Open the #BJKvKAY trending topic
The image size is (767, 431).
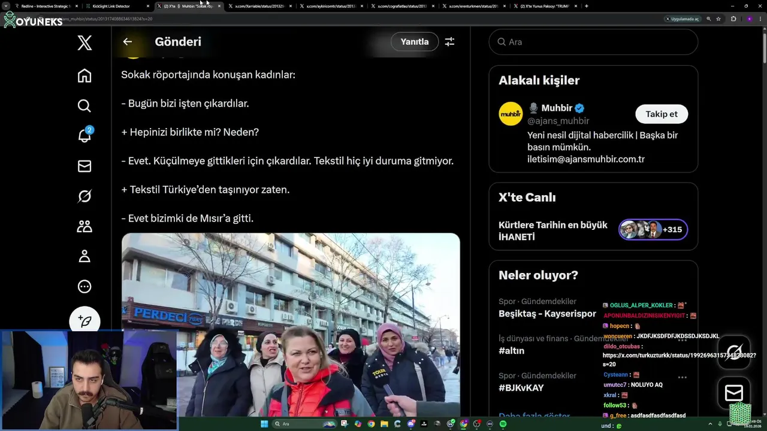click(x=521, y=388)
